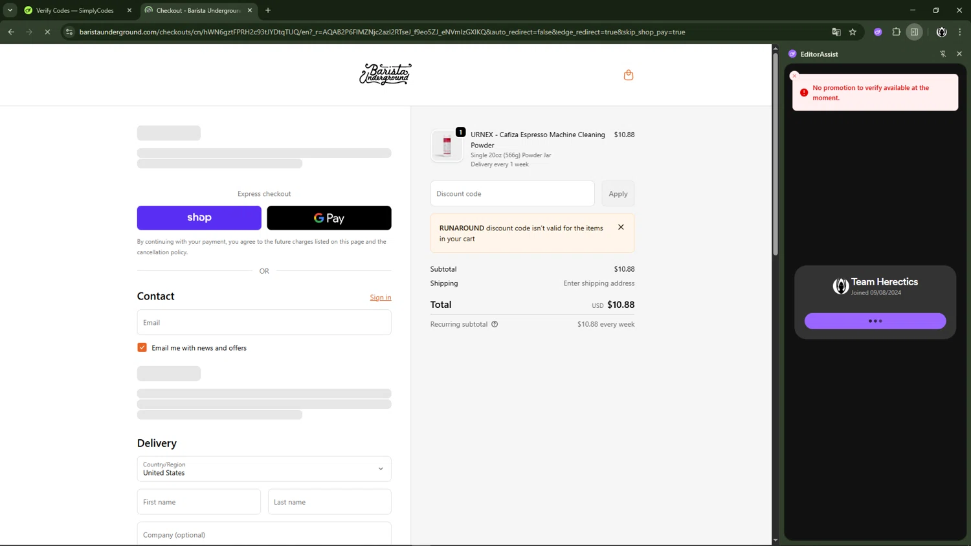971x546 pixels.
Task: Open a new browser tab
Action: coord(268,10)
